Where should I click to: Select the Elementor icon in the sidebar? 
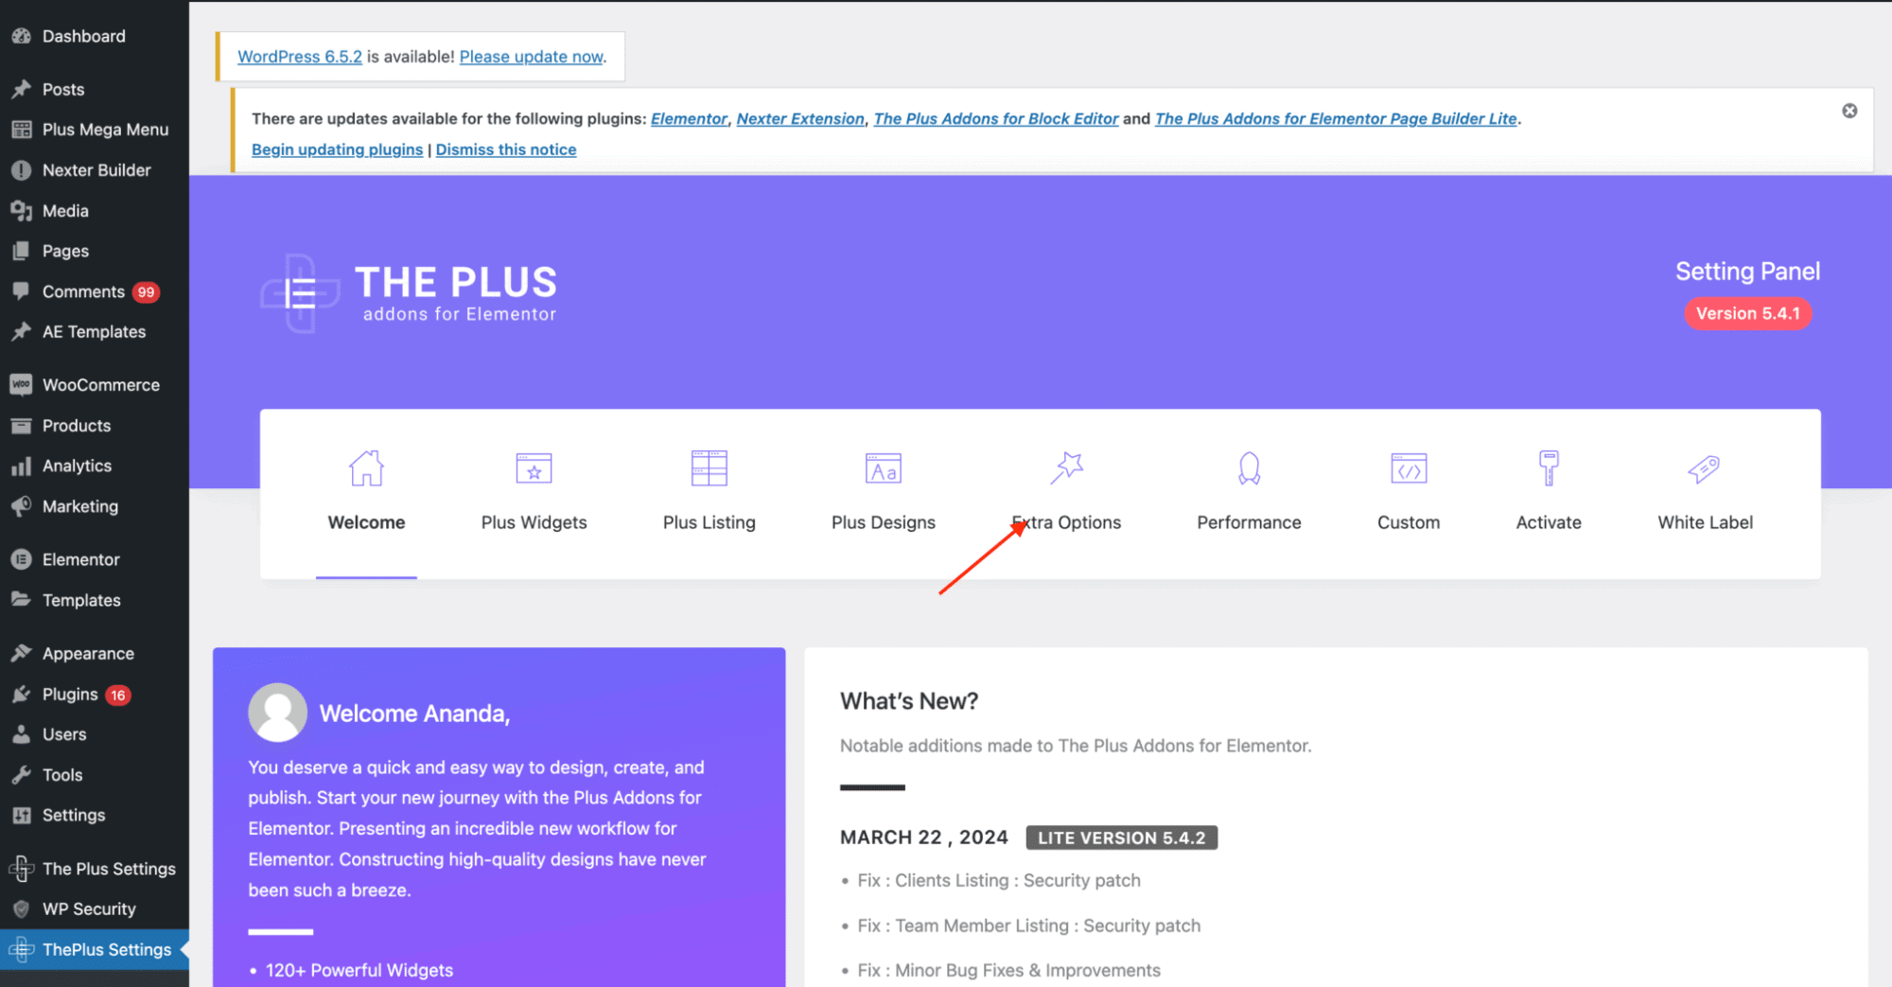(x=21, y=559)
